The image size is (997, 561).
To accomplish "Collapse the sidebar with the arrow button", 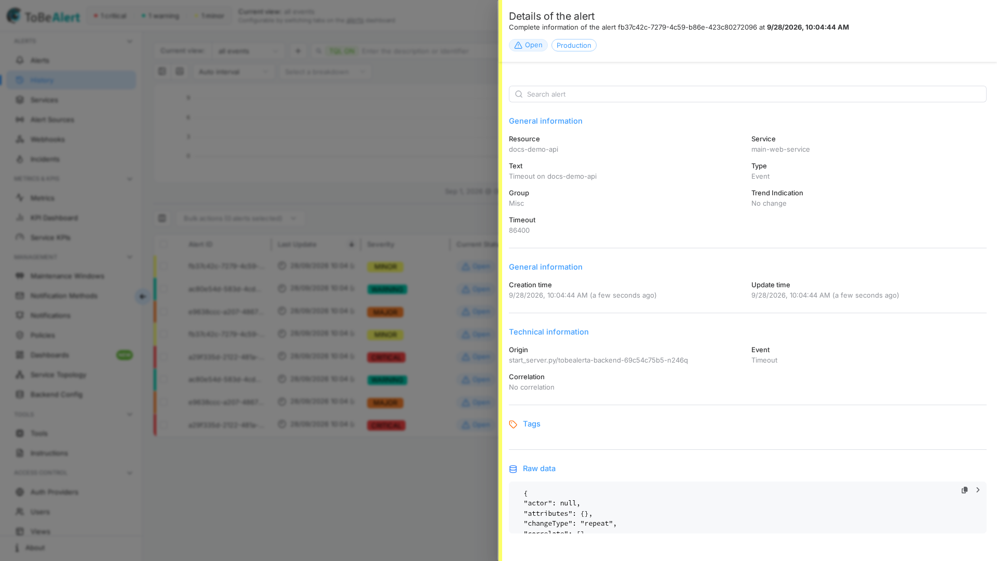I will [142, 297].
